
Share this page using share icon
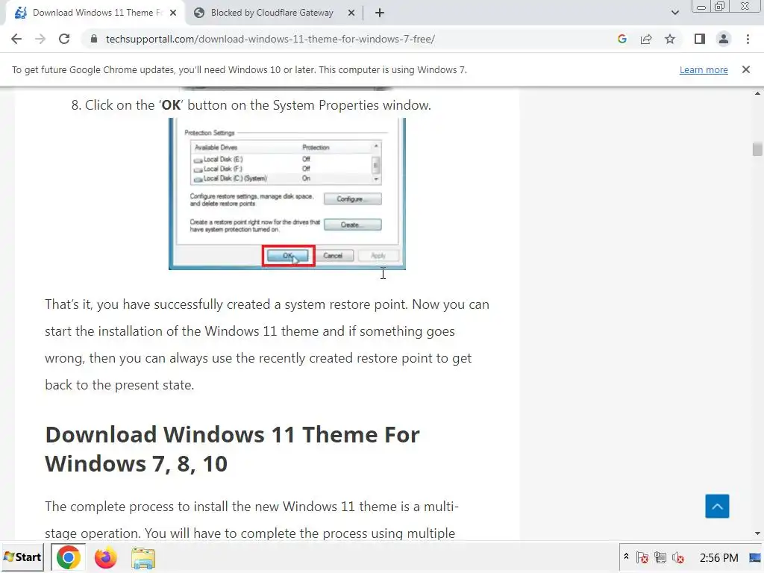646,39
